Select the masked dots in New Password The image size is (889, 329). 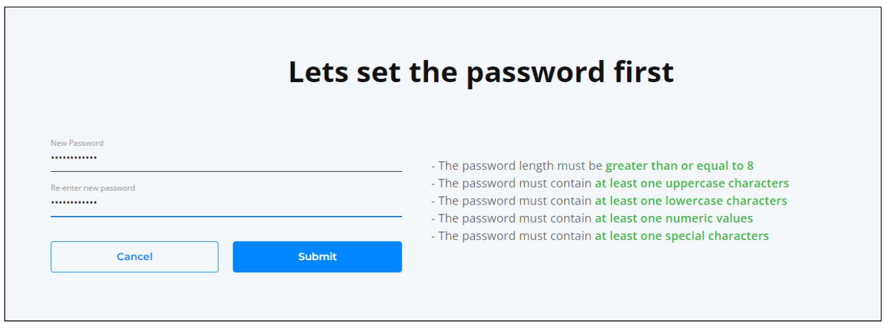[74, 158]
